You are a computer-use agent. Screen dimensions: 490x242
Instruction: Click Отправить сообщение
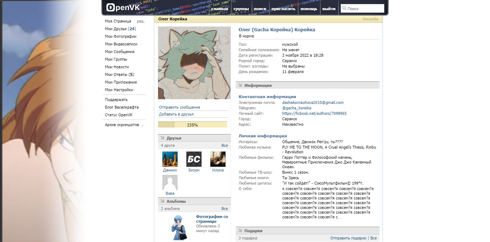(179, 107)
